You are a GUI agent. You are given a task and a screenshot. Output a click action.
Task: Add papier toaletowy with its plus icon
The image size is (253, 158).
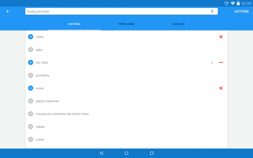tap(30, 101)
